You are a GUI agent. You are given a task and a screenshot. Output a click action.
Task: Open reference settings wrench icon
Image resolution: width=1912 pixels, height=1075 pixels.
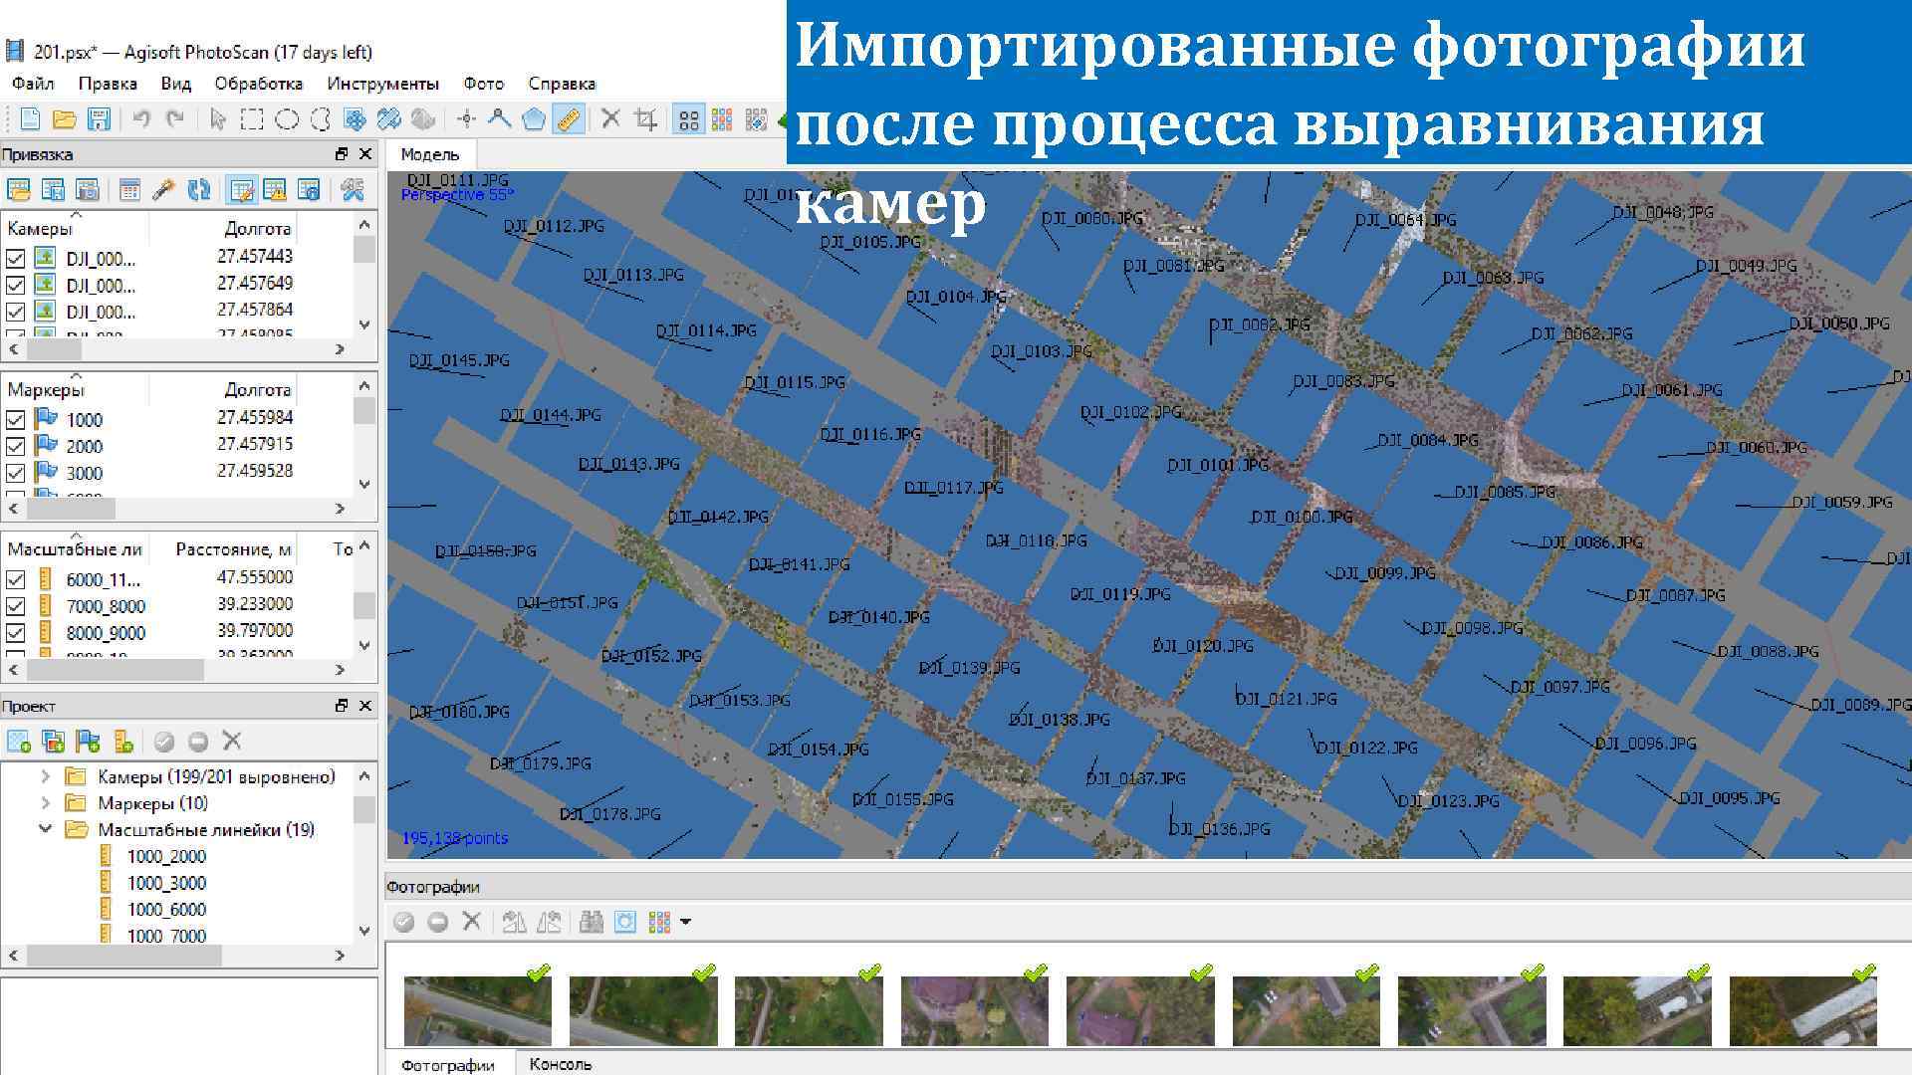click(x=352, y=189)
